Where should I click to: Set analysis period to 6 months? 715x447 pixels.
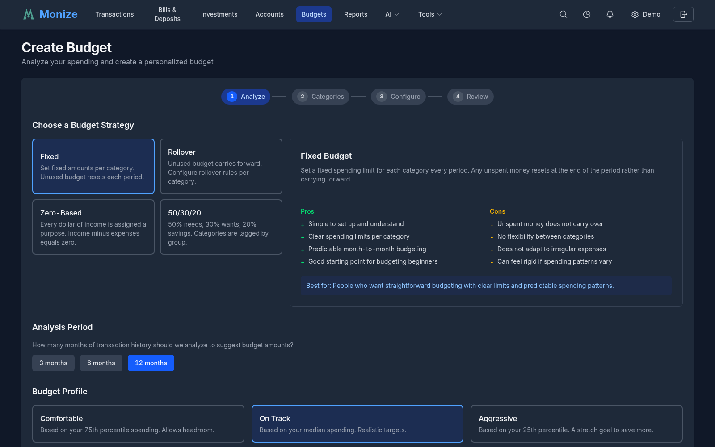[101, 363]
